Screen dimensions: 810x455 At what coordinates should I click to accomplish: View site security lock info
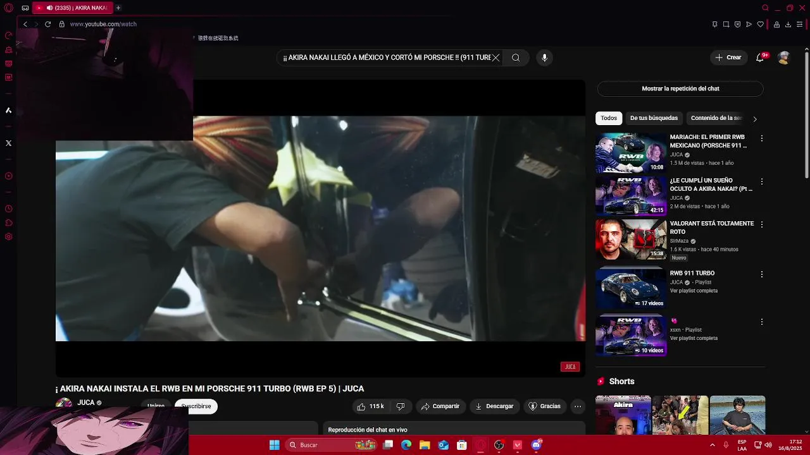click(61, 24)
